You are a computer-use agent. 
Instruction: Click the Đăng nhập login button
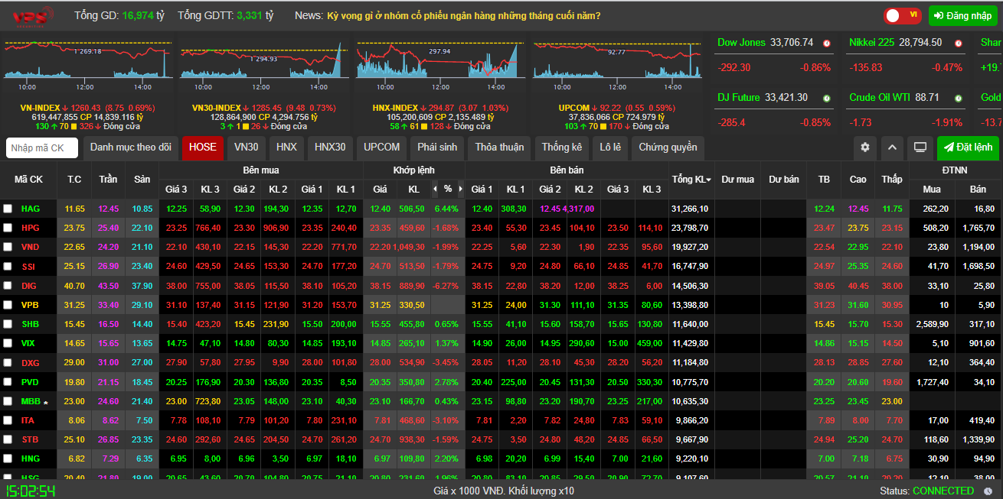(x=963, y=15)
